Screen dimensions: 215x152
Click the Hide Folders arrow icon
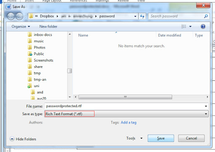tap(12, 139)
